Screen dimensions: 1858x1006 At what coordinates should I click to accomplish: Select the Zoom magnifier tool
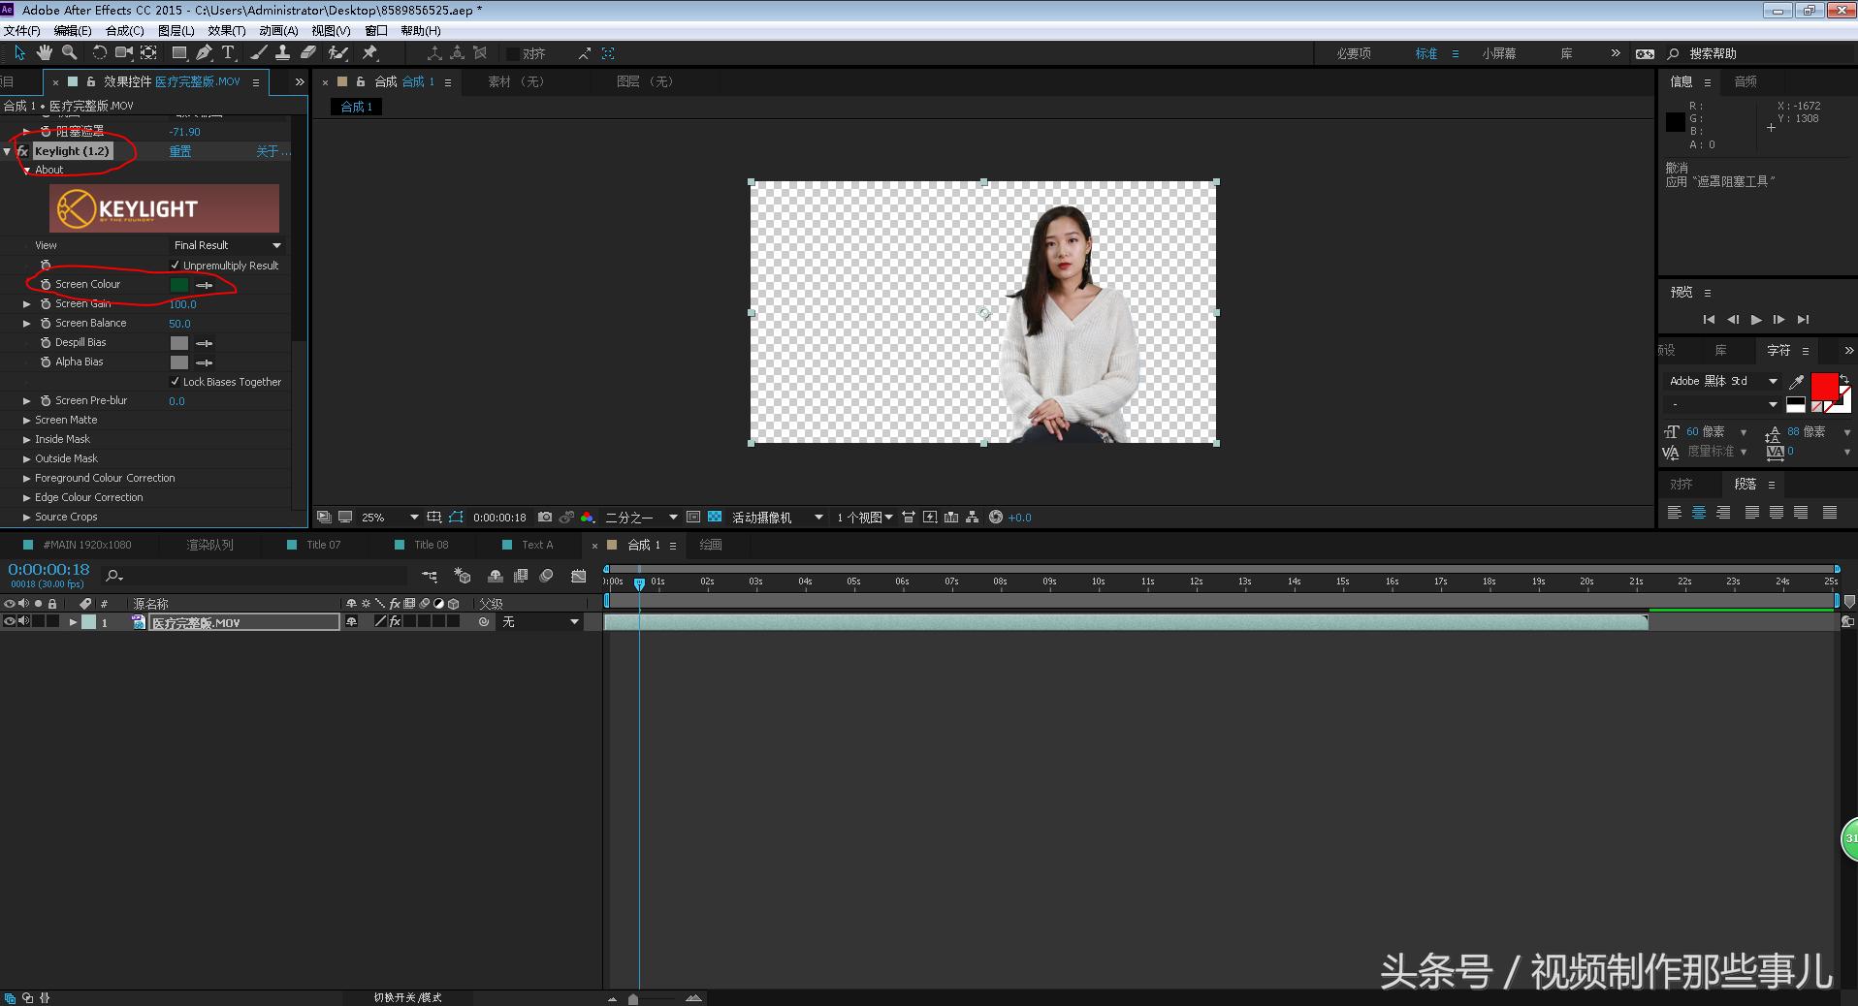[x=70, y=52]
